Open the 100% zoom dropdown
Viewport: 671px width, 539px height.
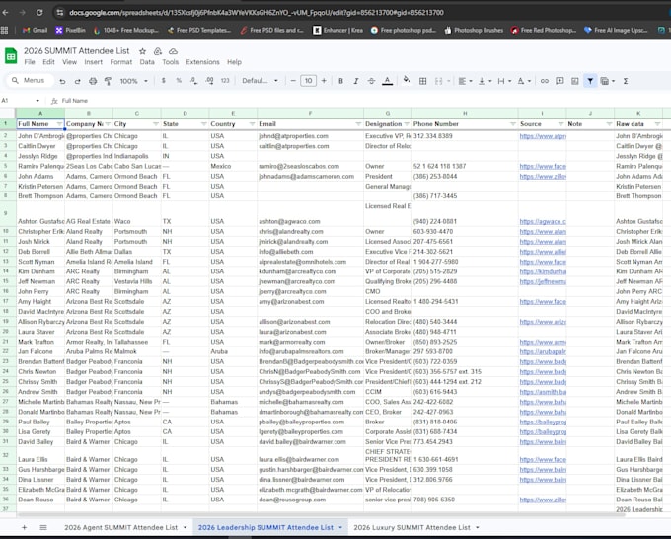click(x=134, y=81)
